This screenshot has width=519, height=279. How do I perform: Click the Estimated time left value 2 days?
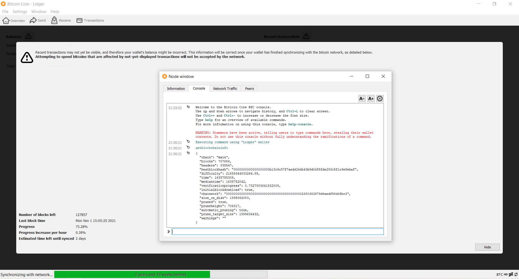click(81, 239)
